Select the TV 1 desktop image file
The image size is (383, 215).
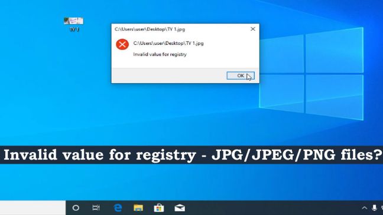point(74,25)
